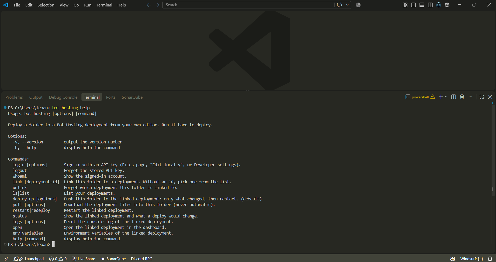The height and width of the screenshot is (262, 496).
Task: Click the VS Code logo icon
Action: 6,5
